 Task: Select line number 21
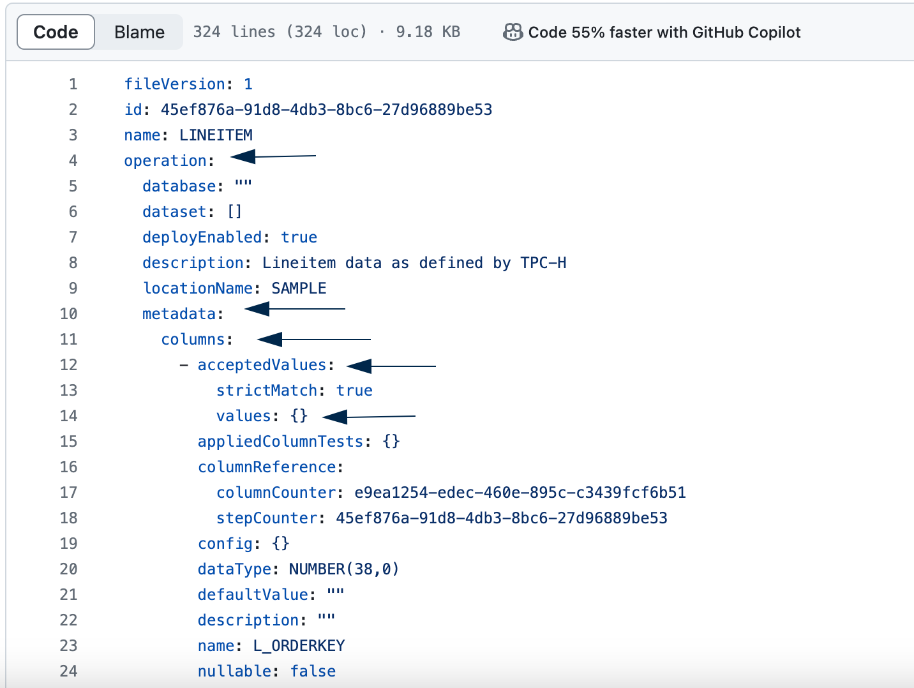click(x=68, y=595)
